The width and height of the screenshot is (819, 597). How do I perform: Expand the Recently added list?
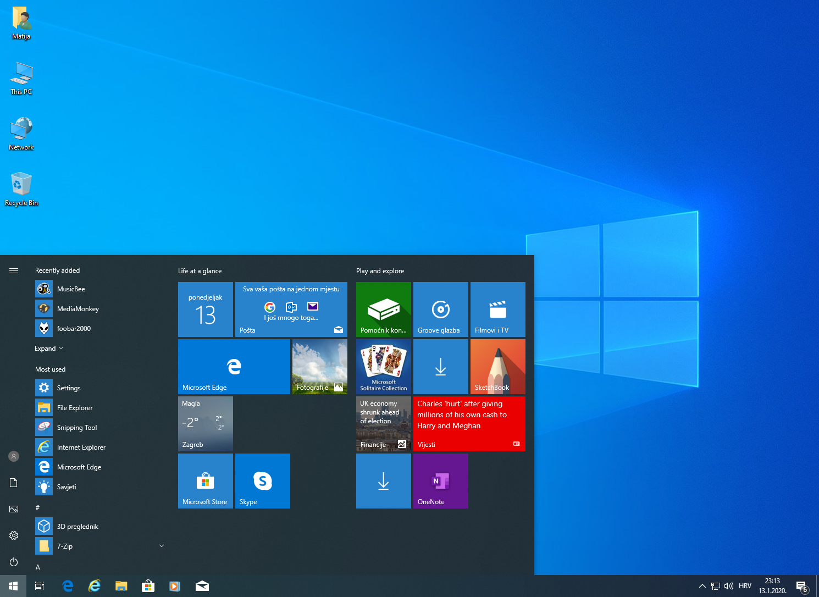(x=49, y=349)
